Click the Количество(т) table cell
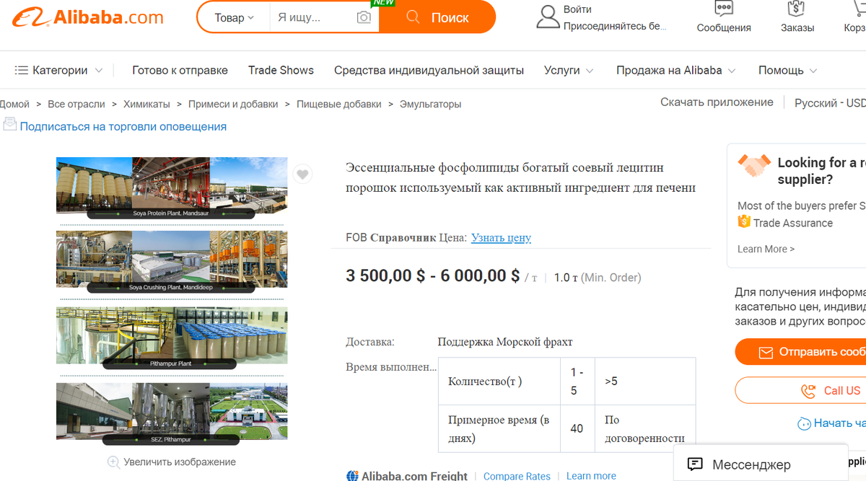The height and width of the screenshot is (481, 866). pos(499,381)
